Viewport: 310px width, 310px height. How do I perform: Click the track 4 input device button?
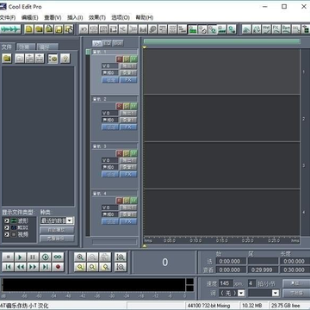coord(128,214)
